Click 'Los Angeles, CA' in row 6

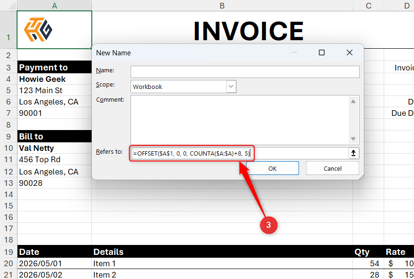(x=54, y=102)
